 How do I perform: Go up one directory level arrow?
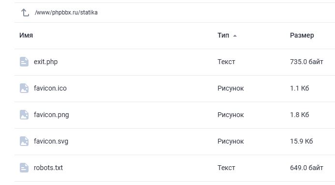click(x=25, y=13)
